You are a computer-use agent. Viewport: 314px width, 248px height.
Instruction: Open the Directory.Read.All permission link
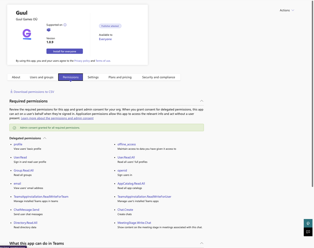pyautogui.click(x=26, y=223)
